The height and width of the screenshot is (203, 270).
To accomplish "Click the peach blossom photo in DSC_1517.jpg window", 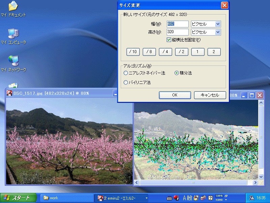I will 69,141.
